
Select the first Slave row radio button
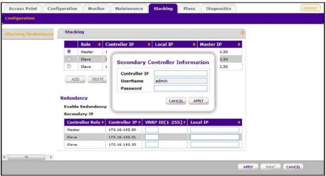pos(69,59)
